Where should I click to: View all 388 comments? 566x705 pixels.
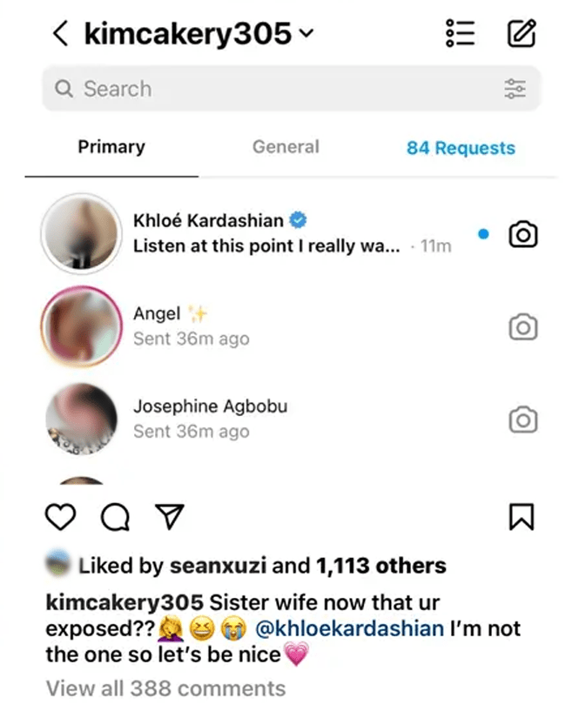[x=165, y=688]
